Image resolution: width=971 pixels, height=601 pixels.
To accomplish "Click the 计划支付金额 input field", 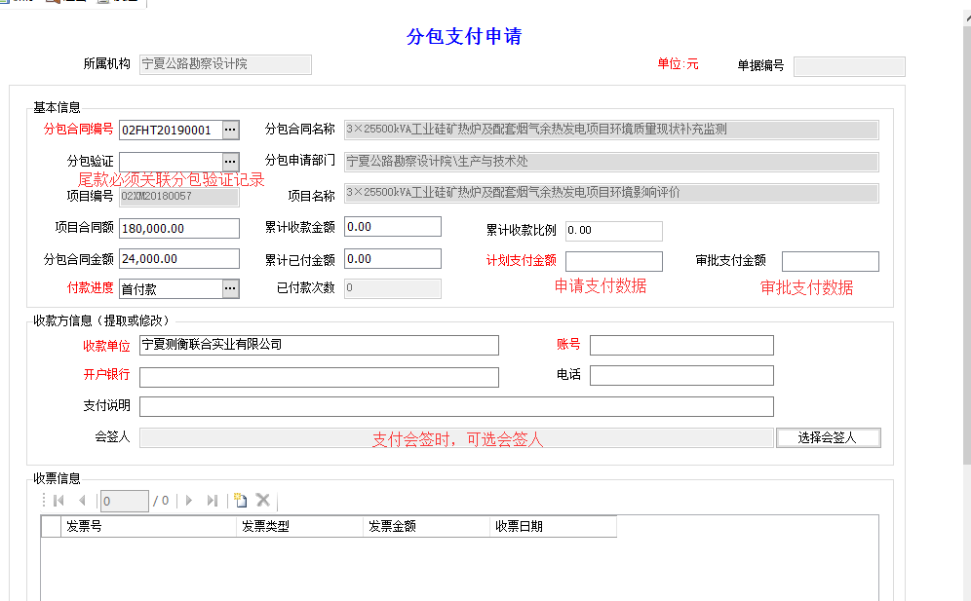I will (x=613, y=261).
